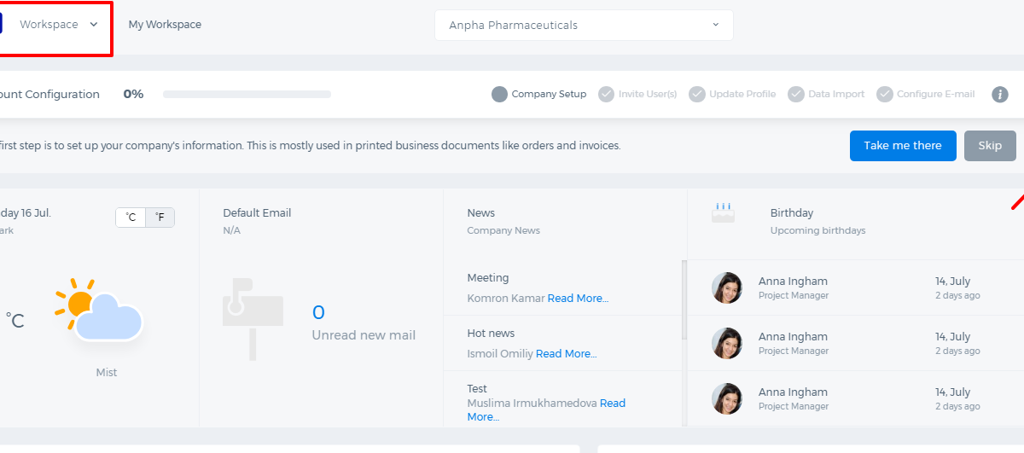Open Read More for Meeting news
The image size is (1024, 453).
578,299
